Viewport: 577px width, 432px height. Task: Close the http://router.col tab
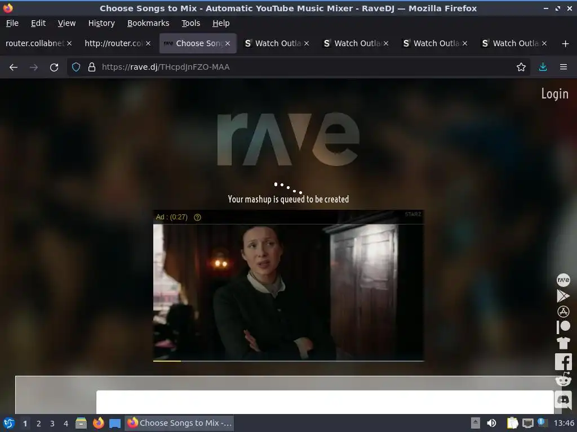(148, 43)
